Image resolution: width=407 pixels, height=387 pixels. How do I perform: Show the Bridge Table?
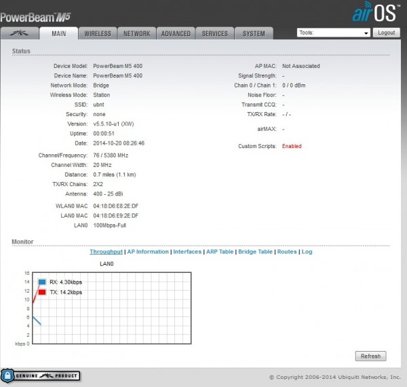(x=255, y=252)
